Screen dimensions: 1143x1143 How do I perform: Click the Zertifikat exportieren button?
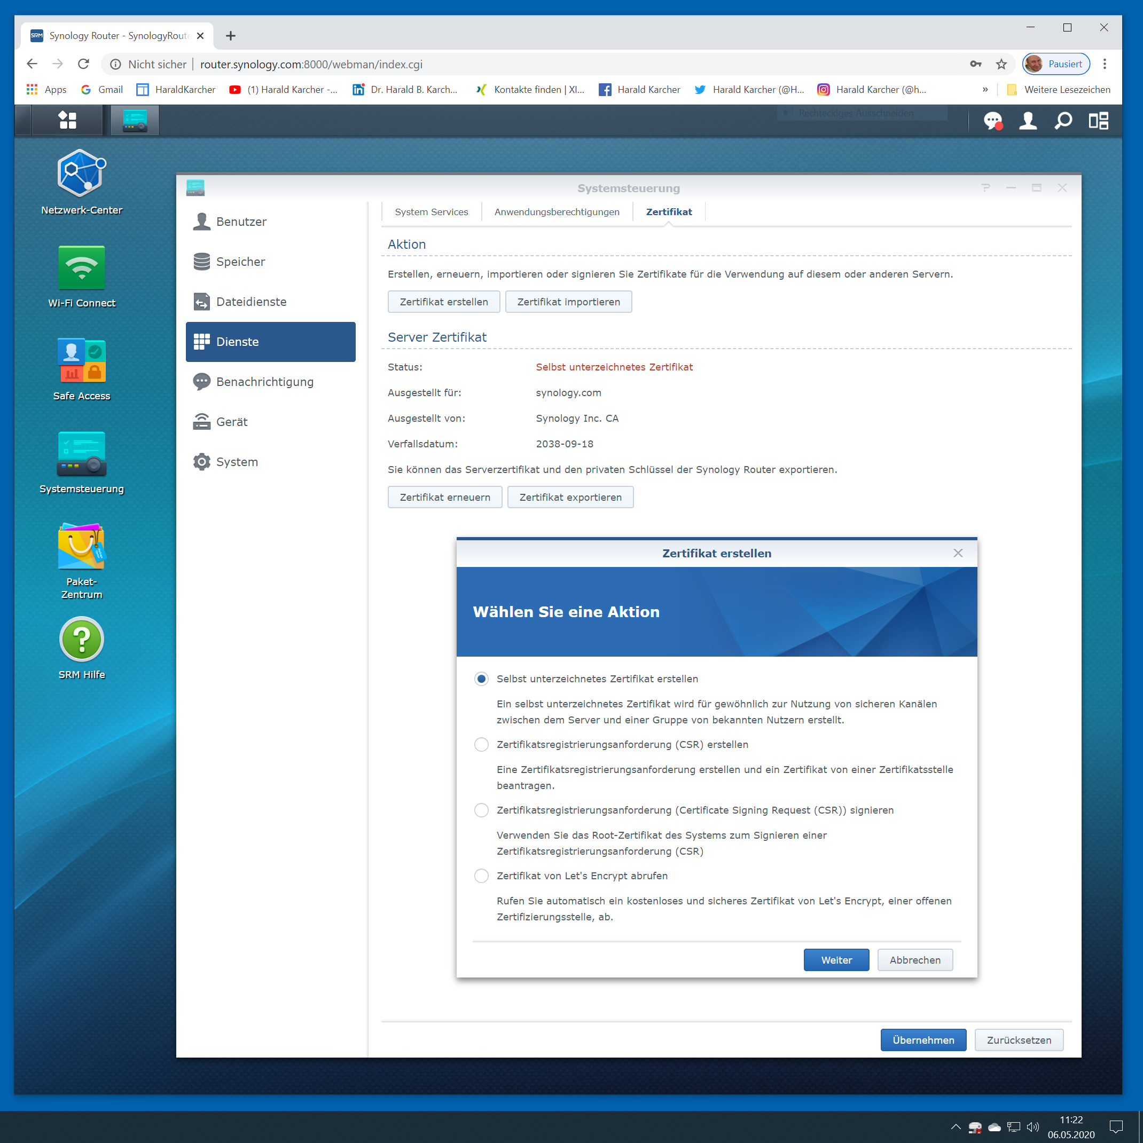tap(570, 497)
